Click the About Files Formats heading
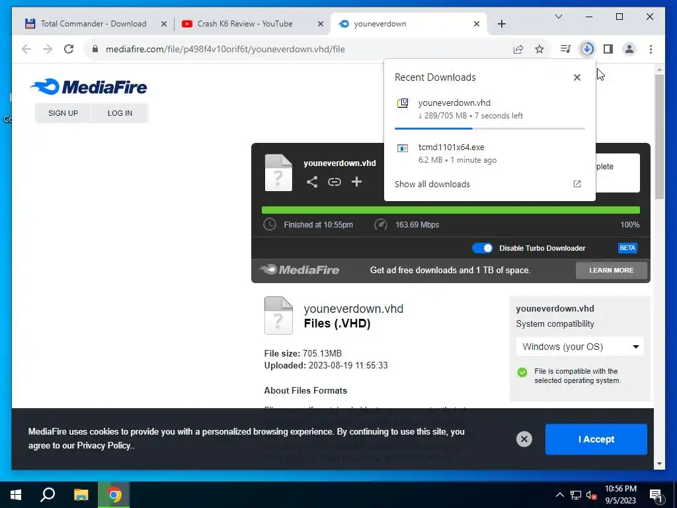The image size is (677, 508). click(x=305, y=390)
